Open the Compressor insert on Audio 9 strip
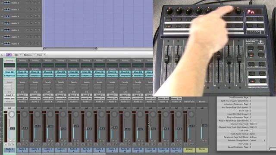Screen dimensions: 276x155 (x=112, y=75)
